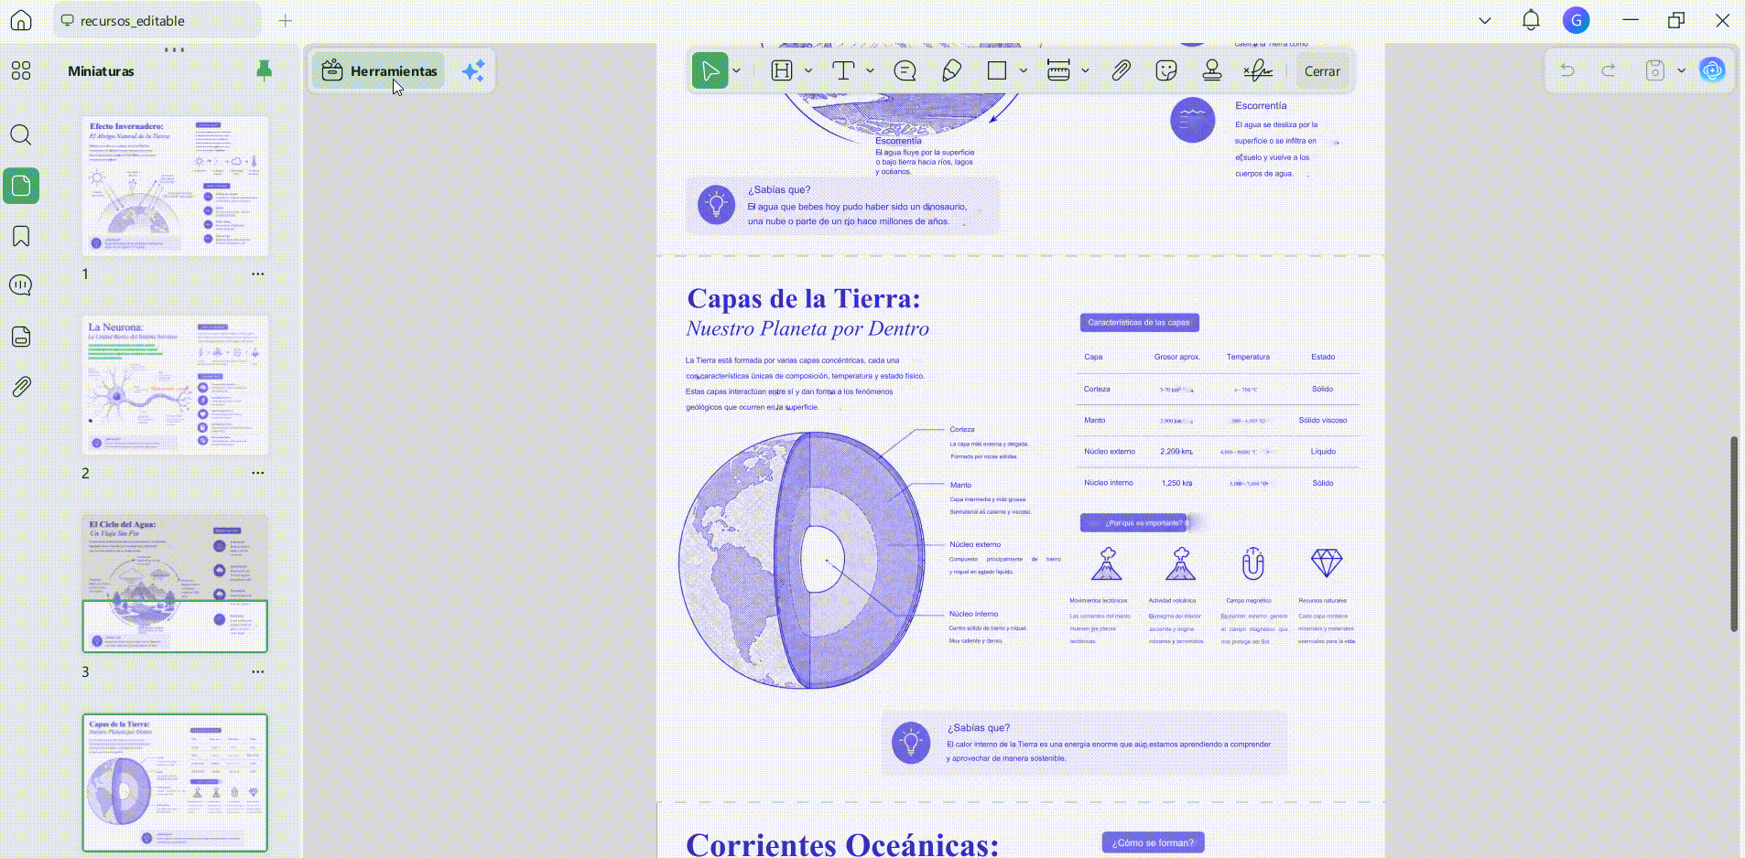Select the comment note tool

(905, 70)
